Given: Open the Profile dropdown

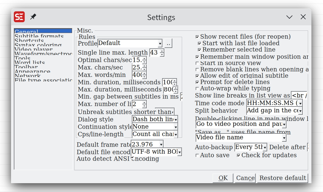Looking at the screenshot, I should [160, 43].
